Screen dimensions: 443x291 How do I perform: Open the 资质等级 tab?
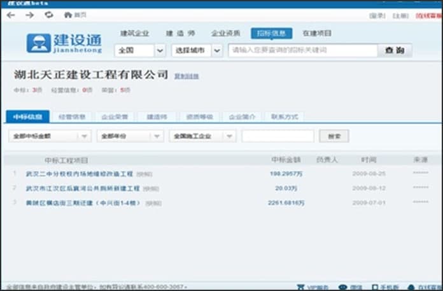pyautogui.click(x=200, y=117)
